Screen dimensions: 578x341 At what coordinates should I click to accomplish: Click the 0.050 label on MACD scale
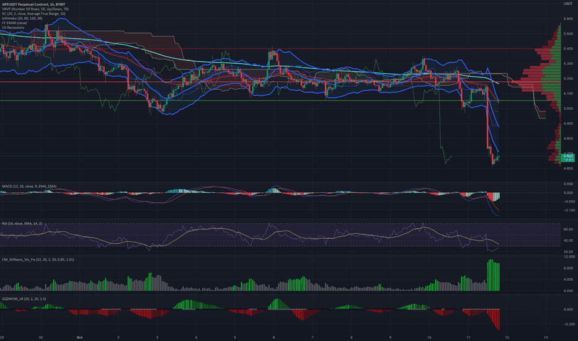pos(568,184)
